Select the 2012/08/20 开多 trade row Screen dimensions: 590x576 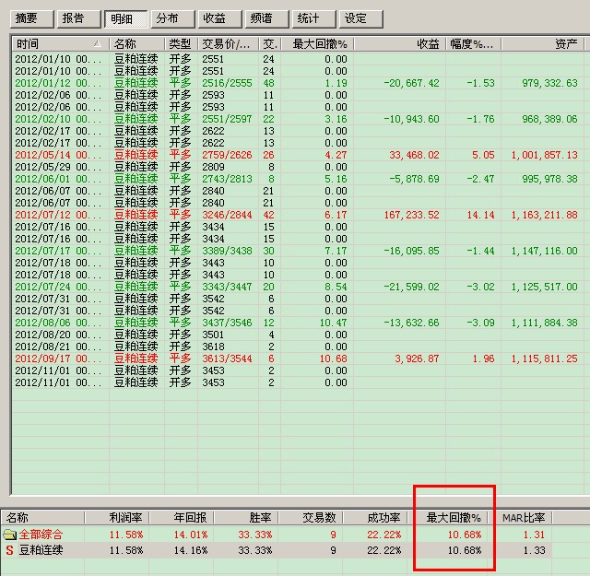296,335
